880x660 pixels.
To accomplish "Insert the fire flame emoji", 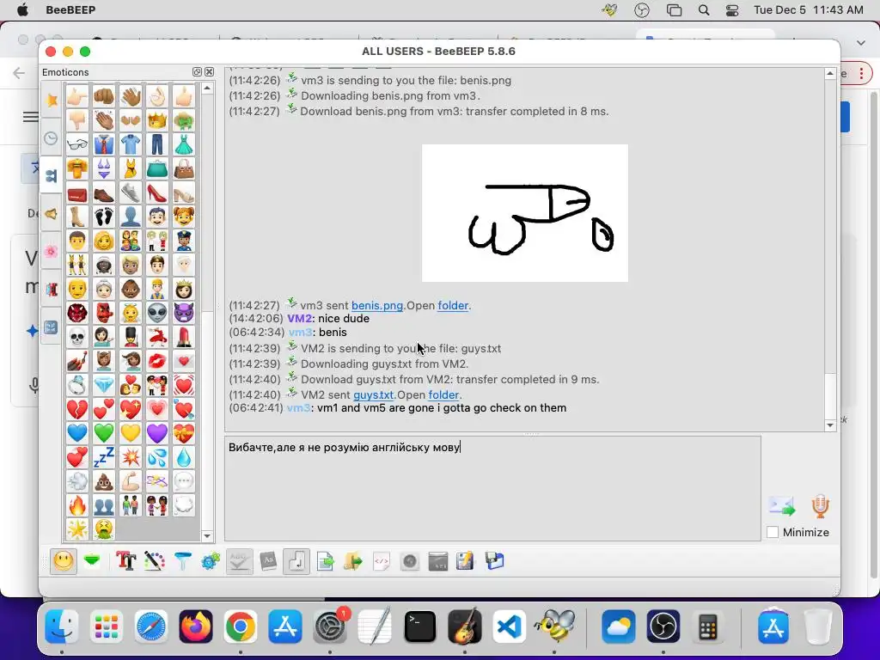I will click(76, 505).
